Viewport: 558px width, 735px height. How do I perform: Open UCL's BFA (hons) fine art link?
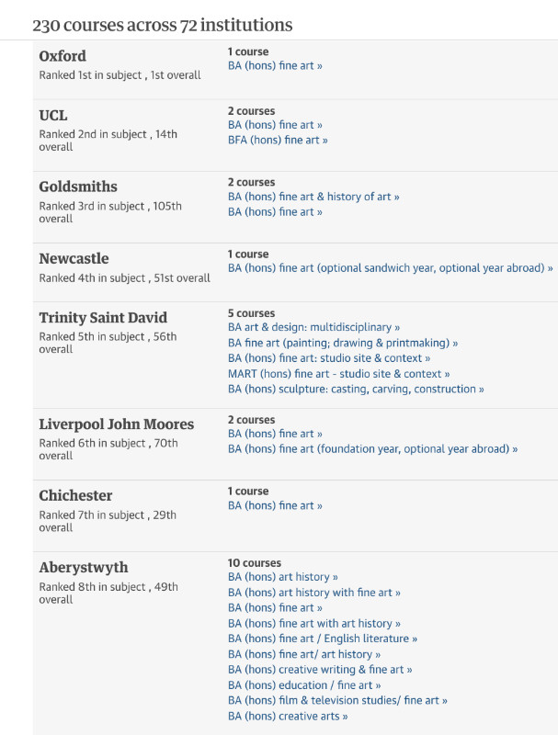278,141
